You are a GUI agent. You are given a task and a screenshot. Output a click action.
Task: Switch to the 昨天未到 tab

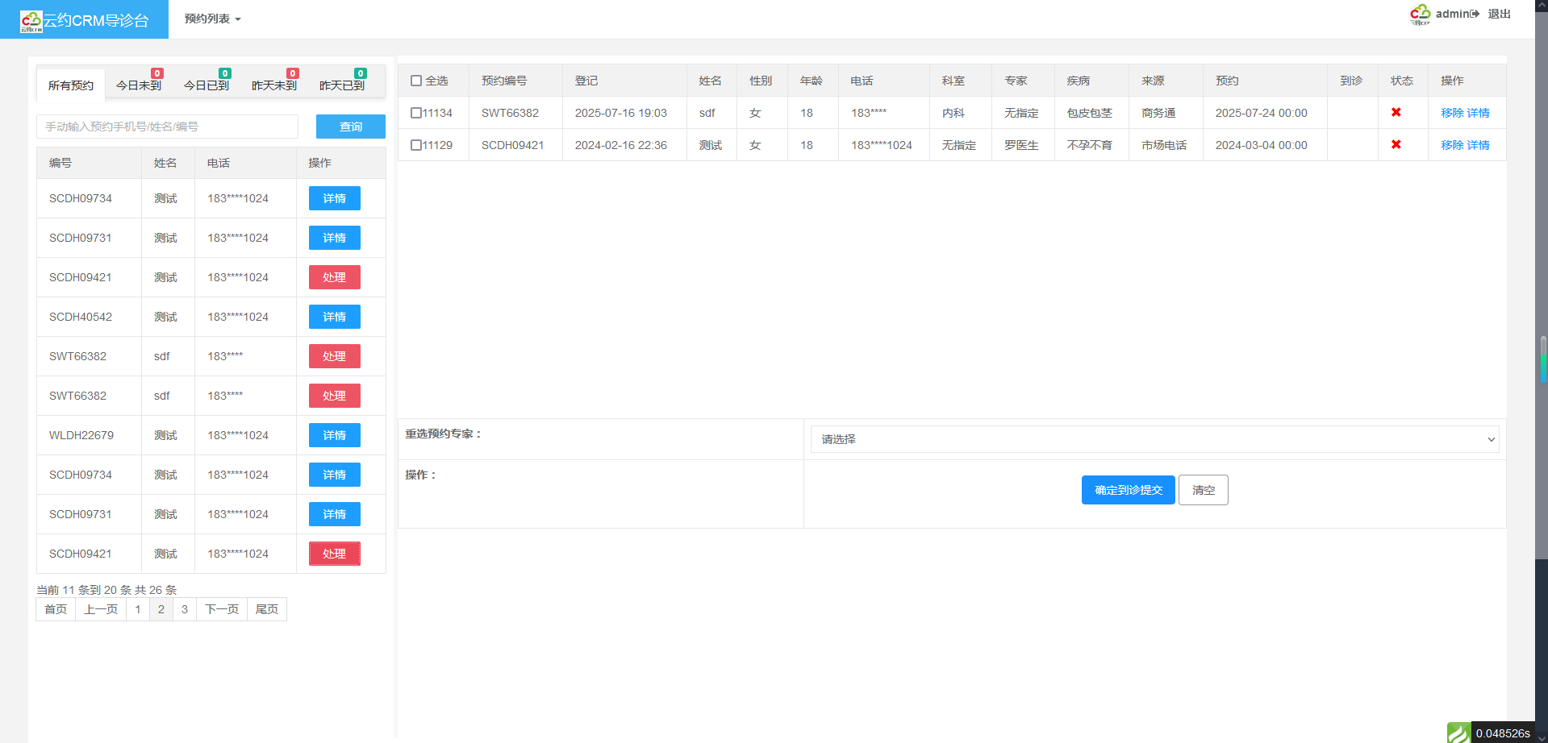273,85
